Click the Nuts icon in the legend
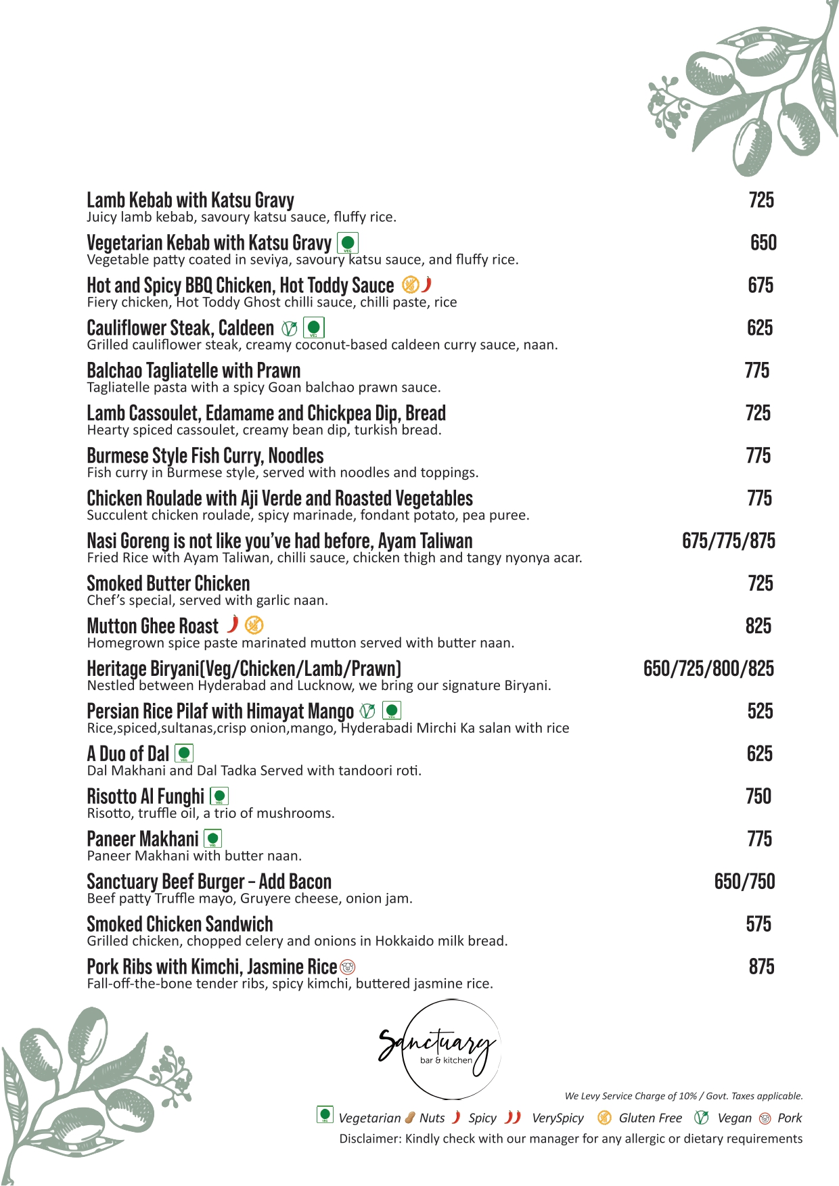This screenshot has height=1186, width=839. (410, 1118)
